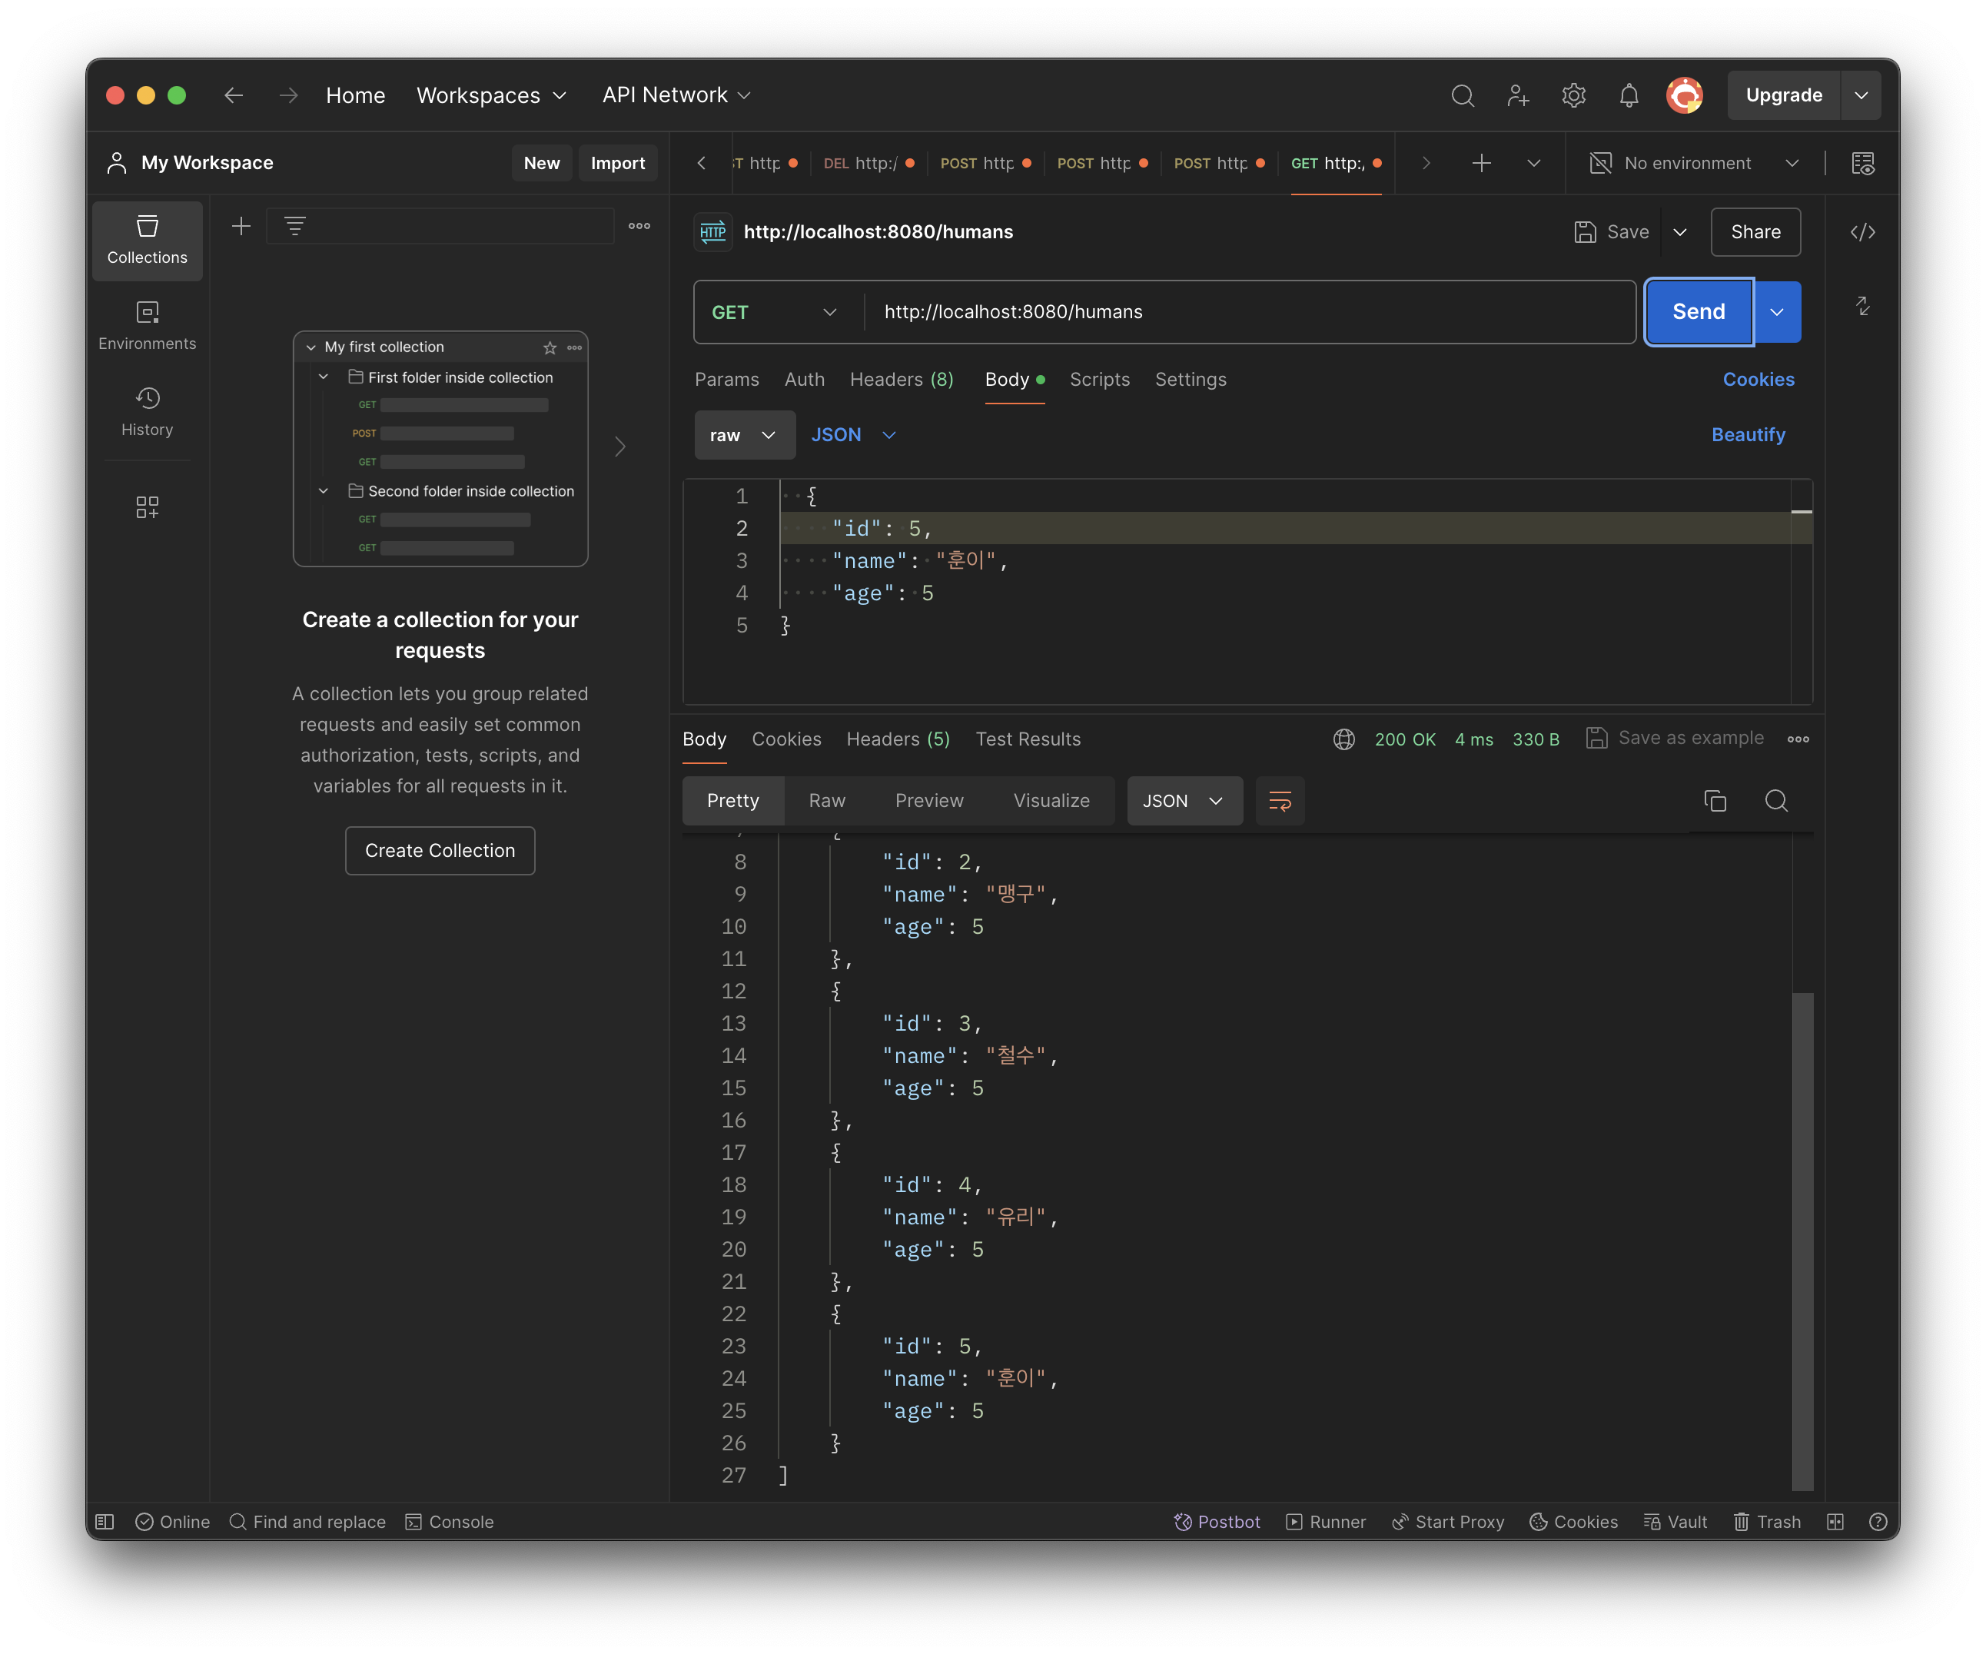Click the code snippet icon

click(1862, 231)
